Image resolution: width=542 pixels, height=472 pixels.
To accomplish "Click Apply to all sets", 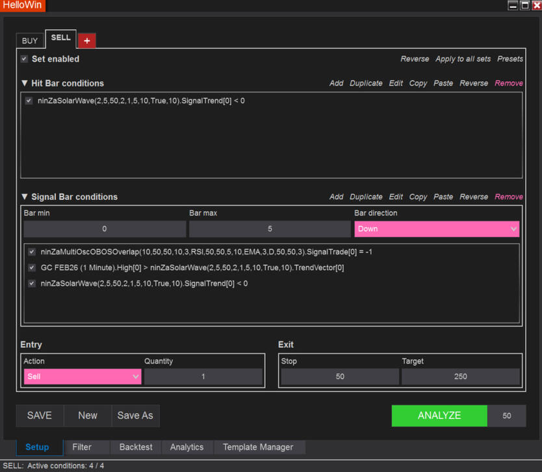I will point(463,59).
